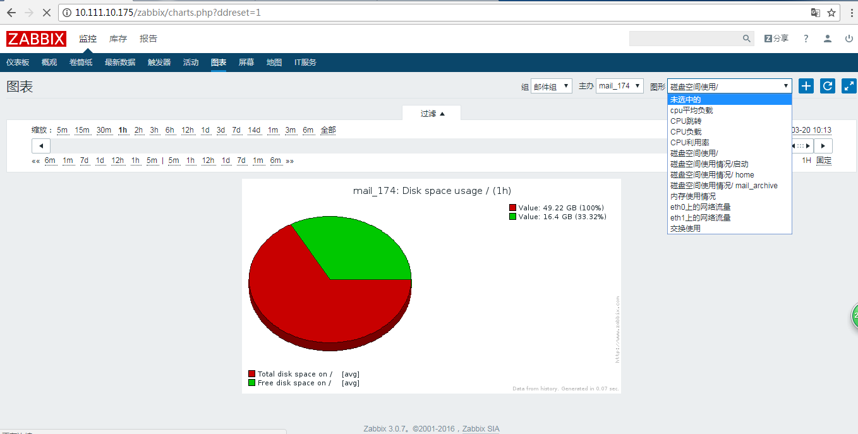This screenshot has height=434, width=858.
Task: Open the host dropdown showing mail_174
Action: pos(620,86)
